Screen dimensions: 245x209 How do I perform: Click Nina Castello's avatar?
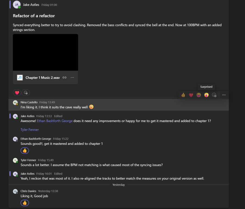tap(15, 103)
